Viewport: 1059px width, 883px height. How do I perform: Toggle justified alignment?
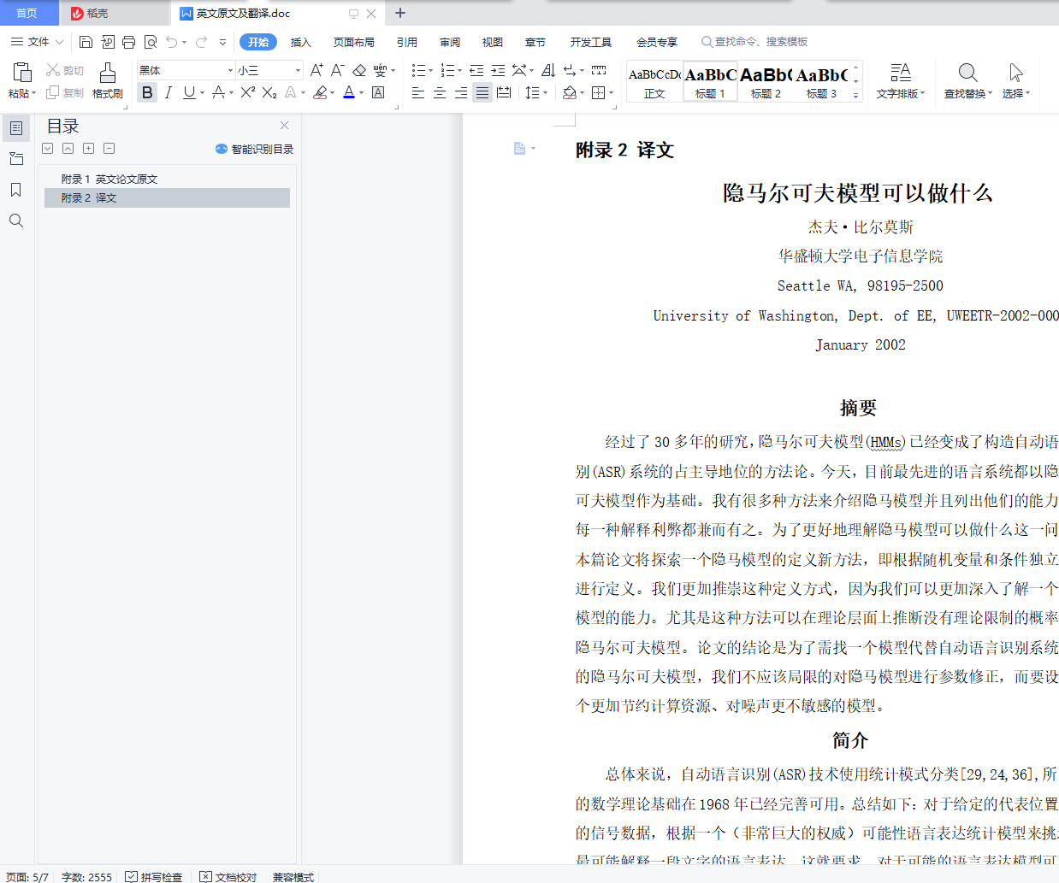[482, 92]
